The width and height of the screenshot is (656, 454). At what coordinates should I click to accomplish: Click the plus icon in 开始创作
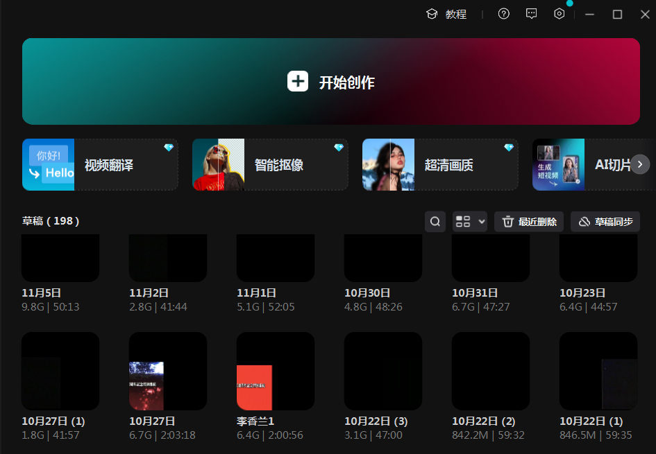[298, 82]
